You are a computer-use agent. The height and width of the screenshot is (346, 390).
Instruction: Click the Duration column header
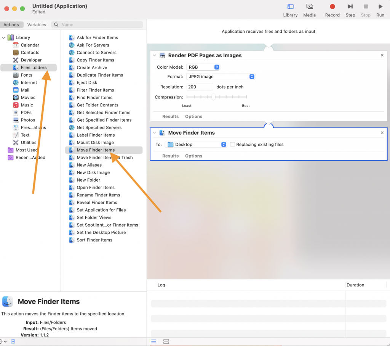(355, 285)
